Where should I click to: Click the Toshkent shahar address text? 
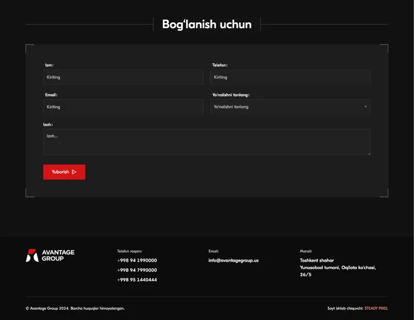click(317, 261)
